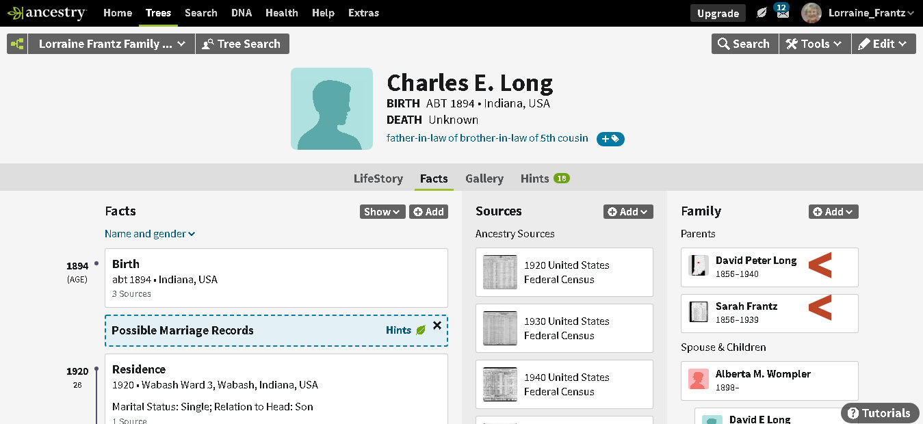The height and width of the screenshot is (424, 923).
Task: Click the Upgrade button
Action: pos(718,13)
